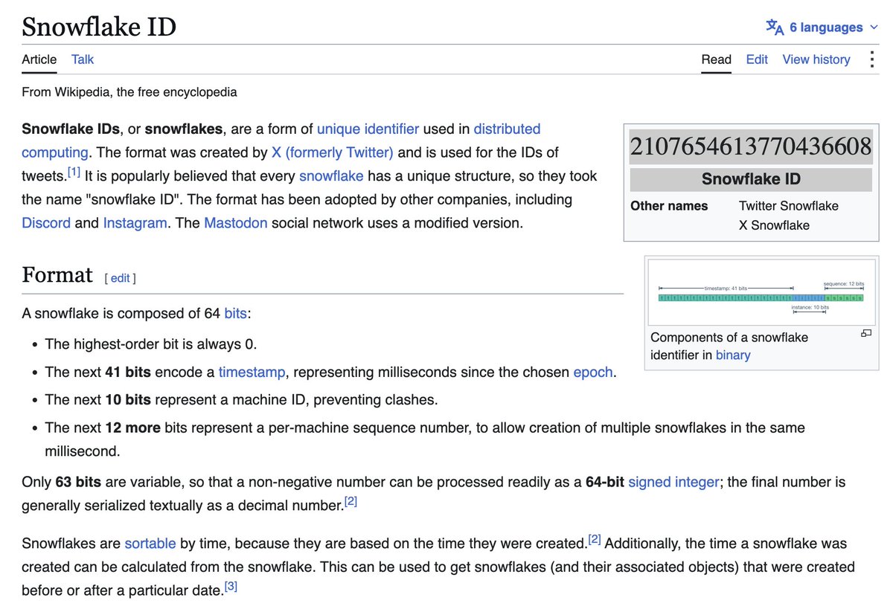
Task: Click the edit link beside the Format heading
Action: tap(121, 278)
